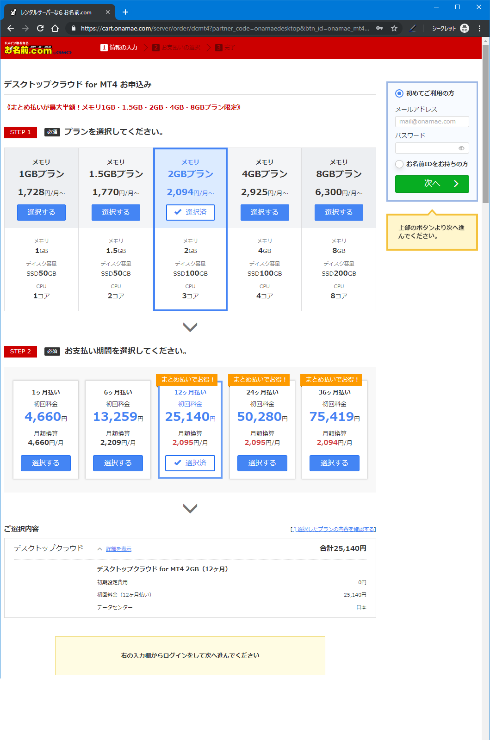The width and height of the screenshot is (490, 740).
Task: Click step 2 お支払いの選択 in header
Action: click(x=176, y=48)
